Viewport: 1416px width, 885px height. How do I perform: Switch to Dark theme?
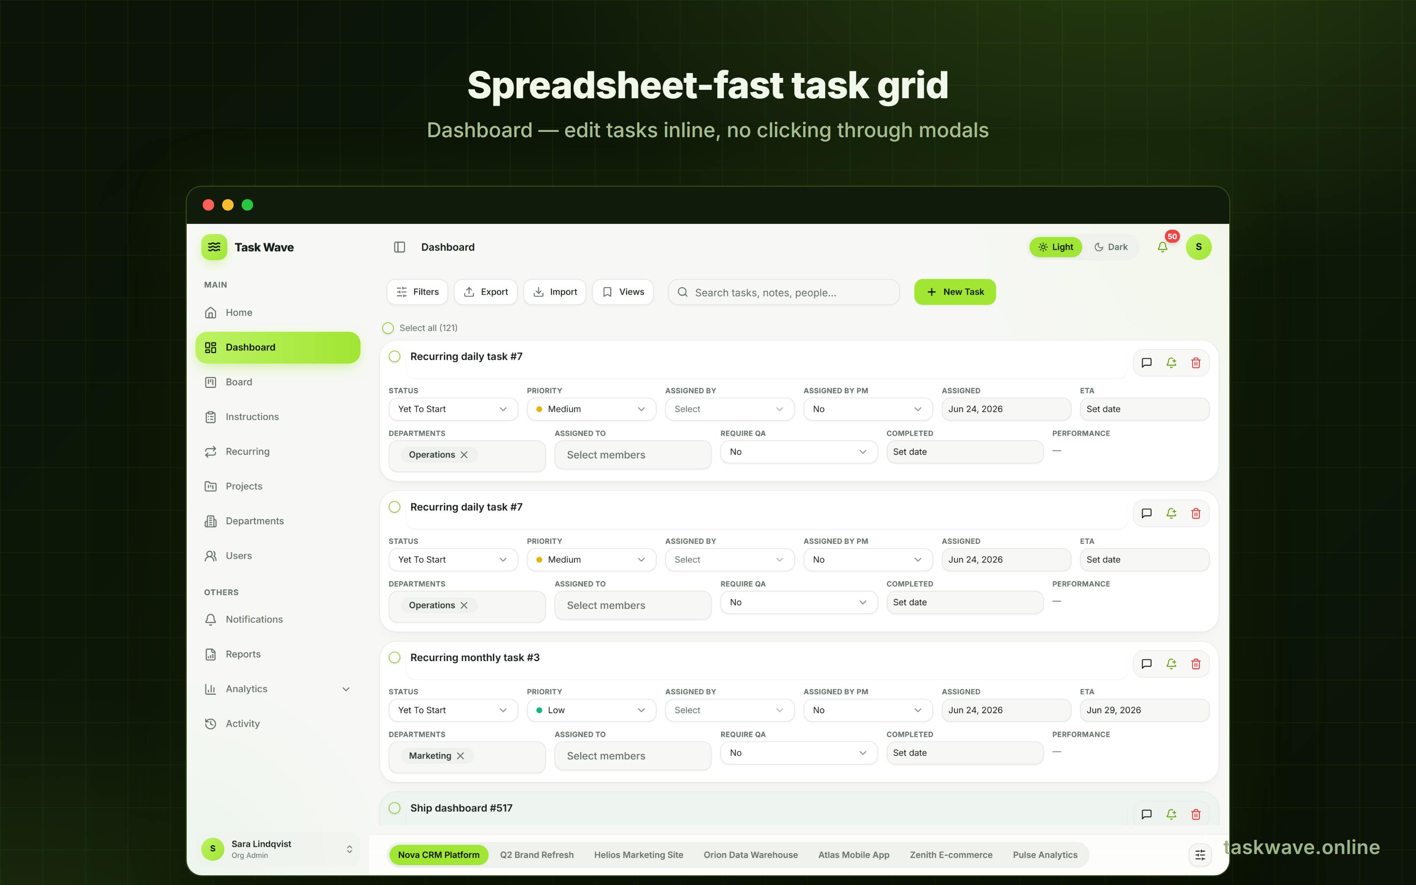point(1111,247)
